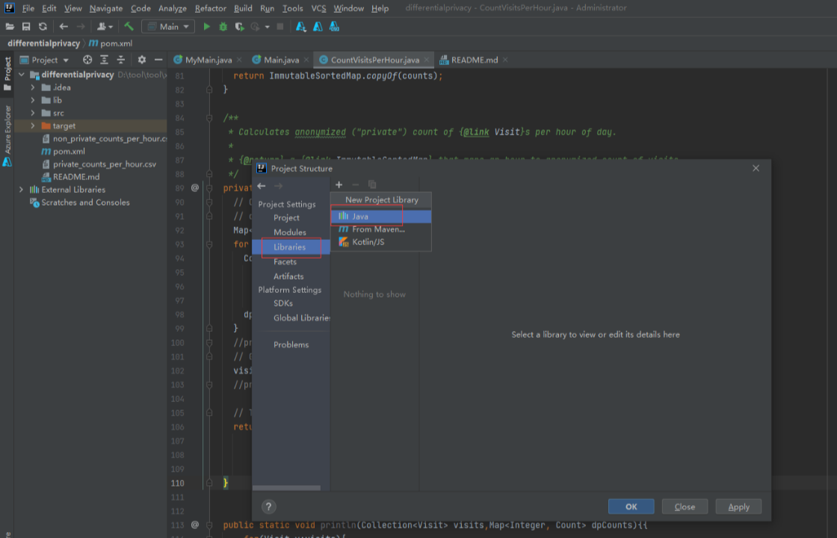Click the last Azure icon in the toolbar
Viewport: 837px width, 538px height.
pyautogui.click(x=334, y=27)
